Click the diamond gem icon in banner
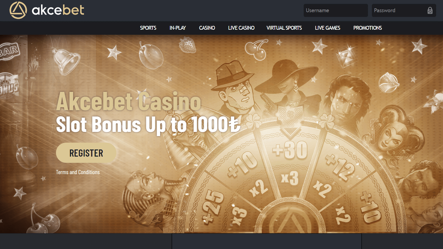443x249 pixels. pyautogui.click(x=346, y=56)
